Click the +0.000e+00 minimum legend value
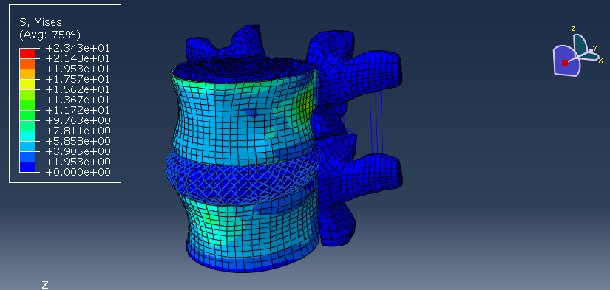 click(x=78, y=172)
